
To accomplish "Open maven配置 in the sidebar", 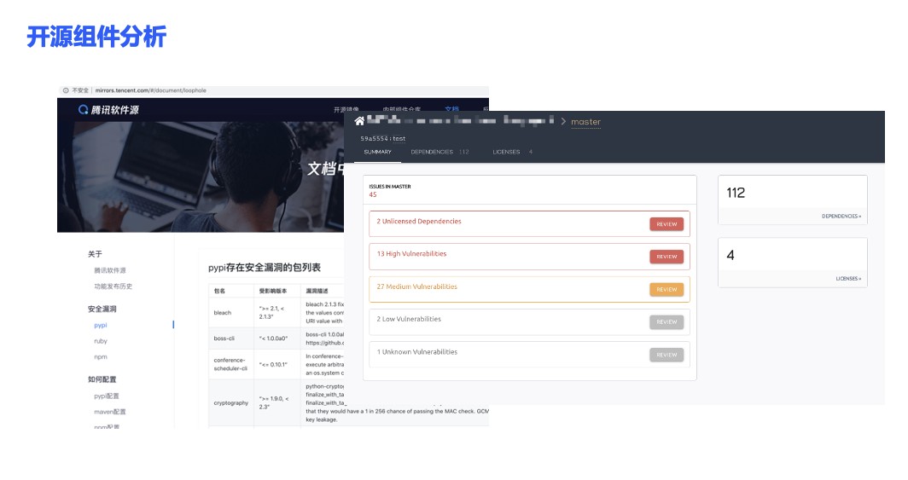I will tap(110, 412).
